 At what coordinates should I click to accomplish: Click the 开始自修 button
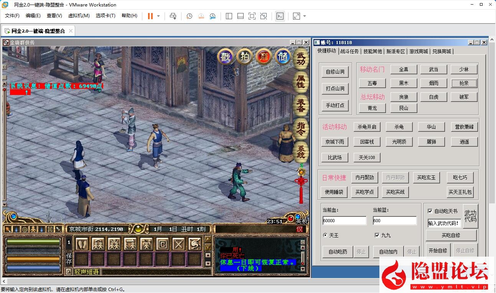coord(438,250)
